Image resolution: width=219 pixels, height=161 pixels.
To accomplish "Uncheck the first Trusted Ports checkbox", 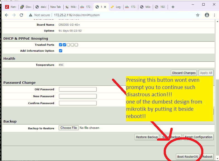I will pyautogui.click(x=60, y=45).
